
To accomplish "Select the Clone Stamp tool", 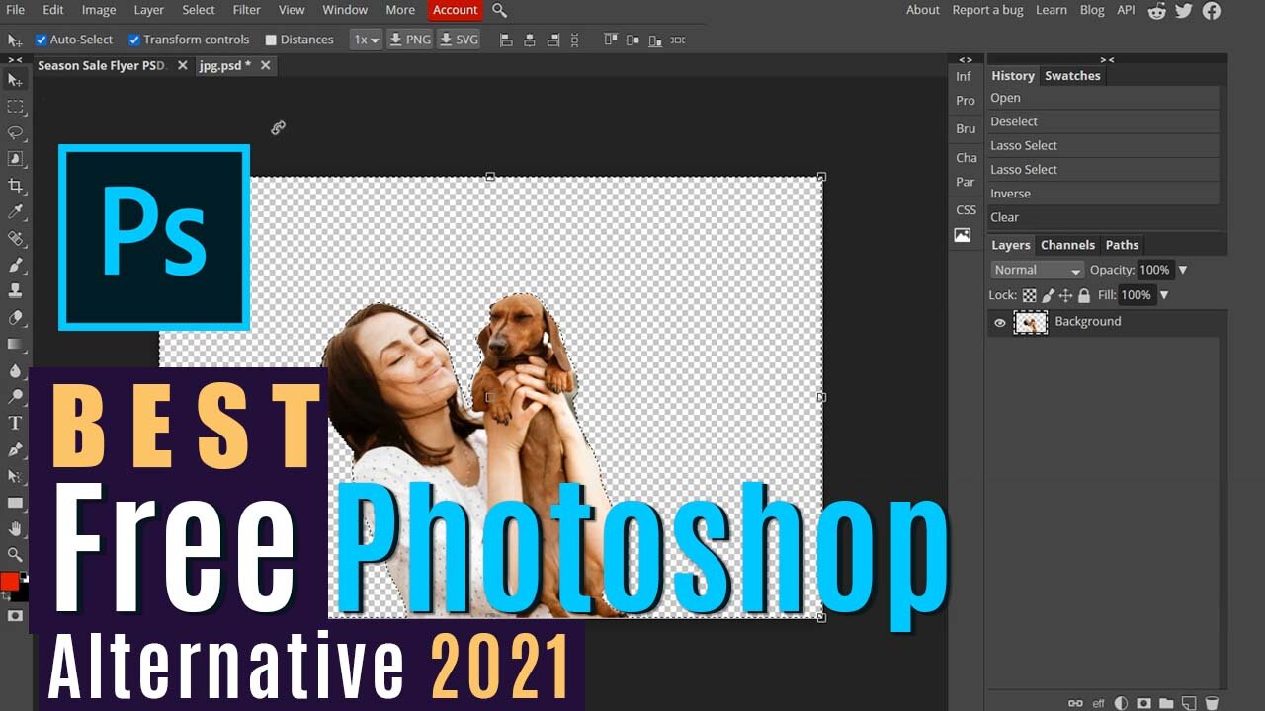I will tap(15, 291).
